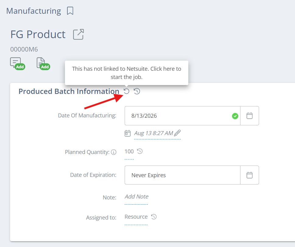295x247 pixels.
Task: Click the Date Of Manufacturing label
Action: click(x=87, y=115)
